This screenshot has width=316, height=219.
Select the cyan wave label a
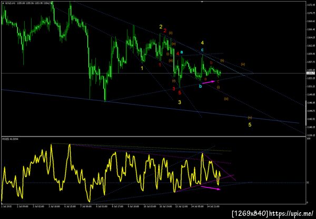(182, 52)
